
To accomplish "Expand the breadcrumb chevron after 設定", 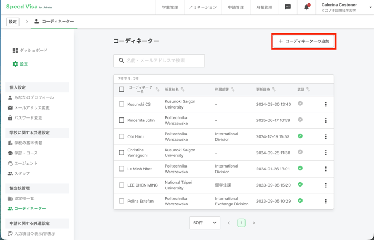I will tap(27, 22).
